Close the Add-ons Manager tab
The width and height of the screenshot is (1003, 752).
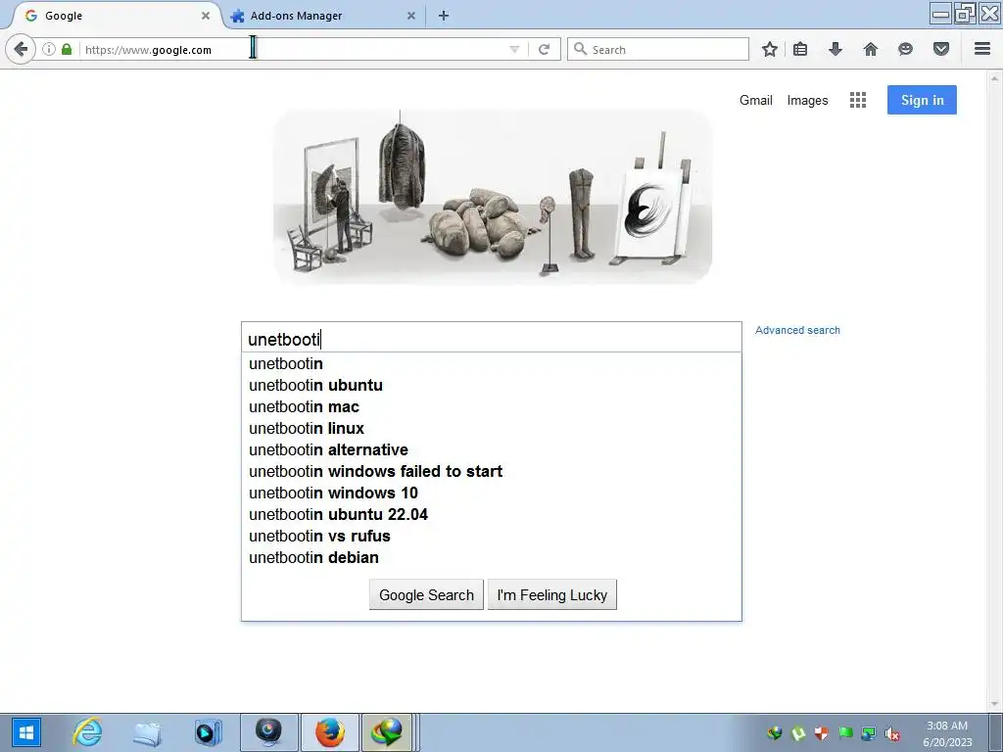click(411, 16)
